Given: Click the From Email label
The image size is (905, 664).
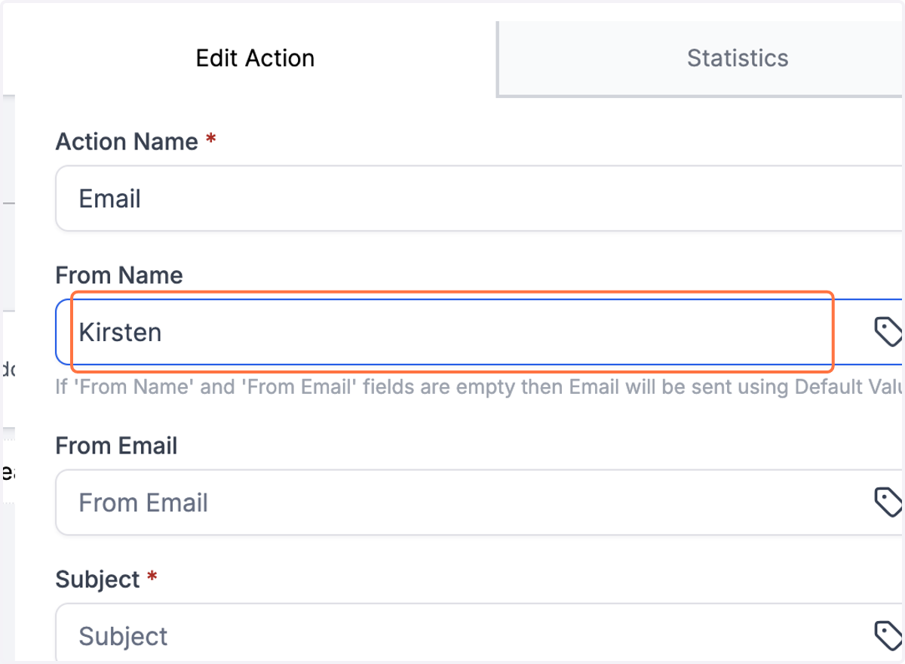Looking at the screenshot, I should 116,445.
